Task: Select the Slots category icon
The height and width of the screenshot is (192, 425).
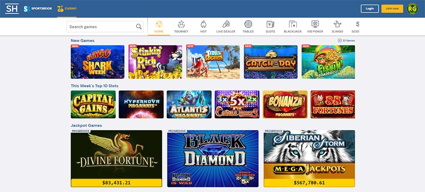Action: 270,24
